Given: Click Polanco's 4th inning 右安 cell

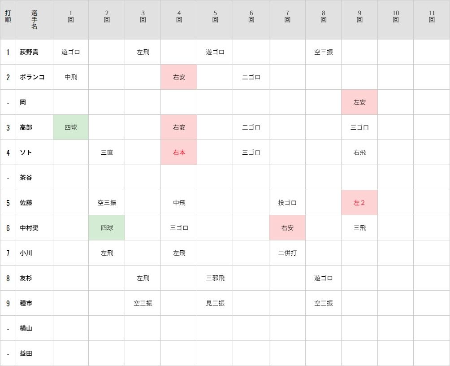Looking at the screenshot, I should (179, 77).
